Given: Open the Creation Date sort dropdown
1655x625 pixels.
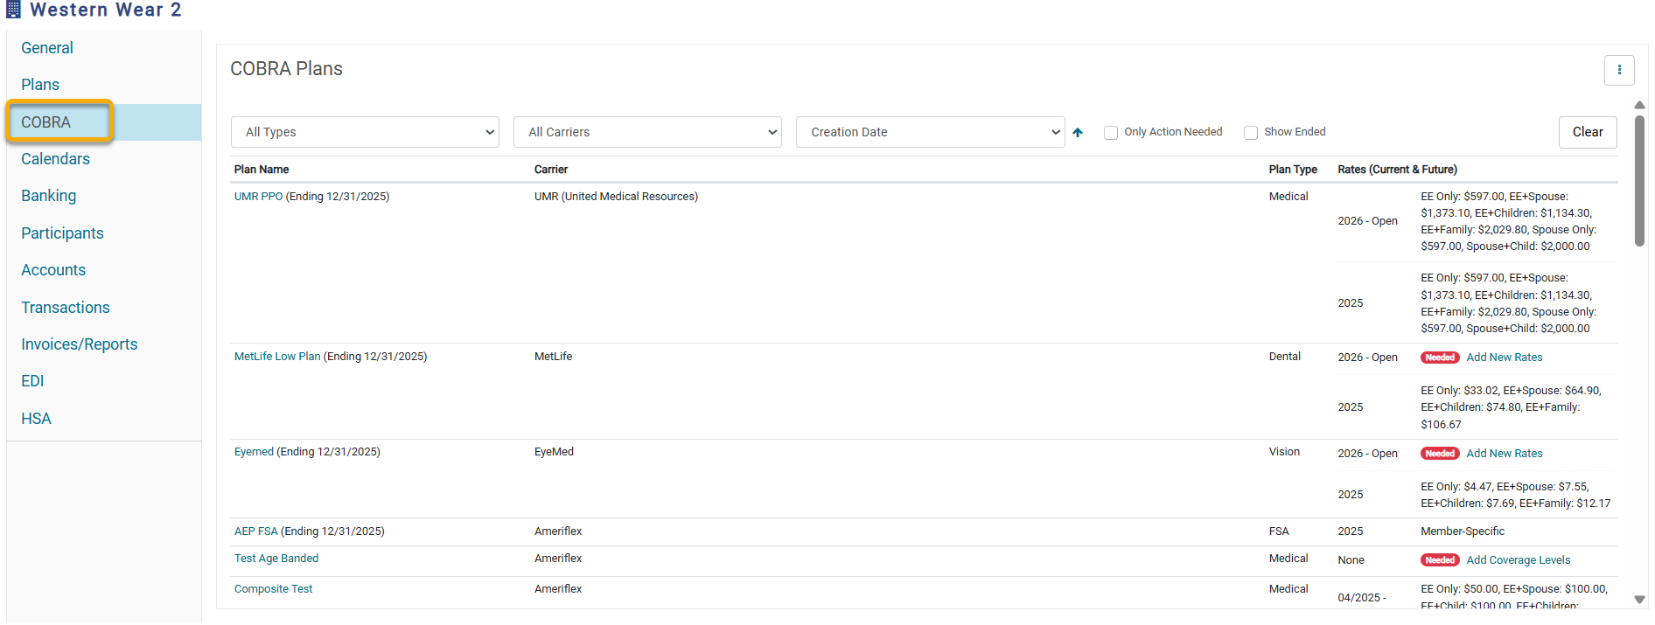Looking at the screenshot, I should pos(930,132).
